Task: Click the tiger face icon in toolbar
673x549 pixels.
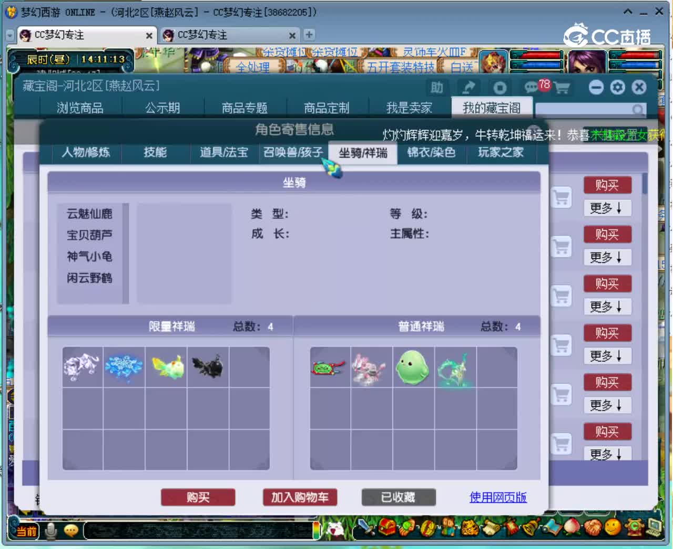Action: [x=470, y=527]
